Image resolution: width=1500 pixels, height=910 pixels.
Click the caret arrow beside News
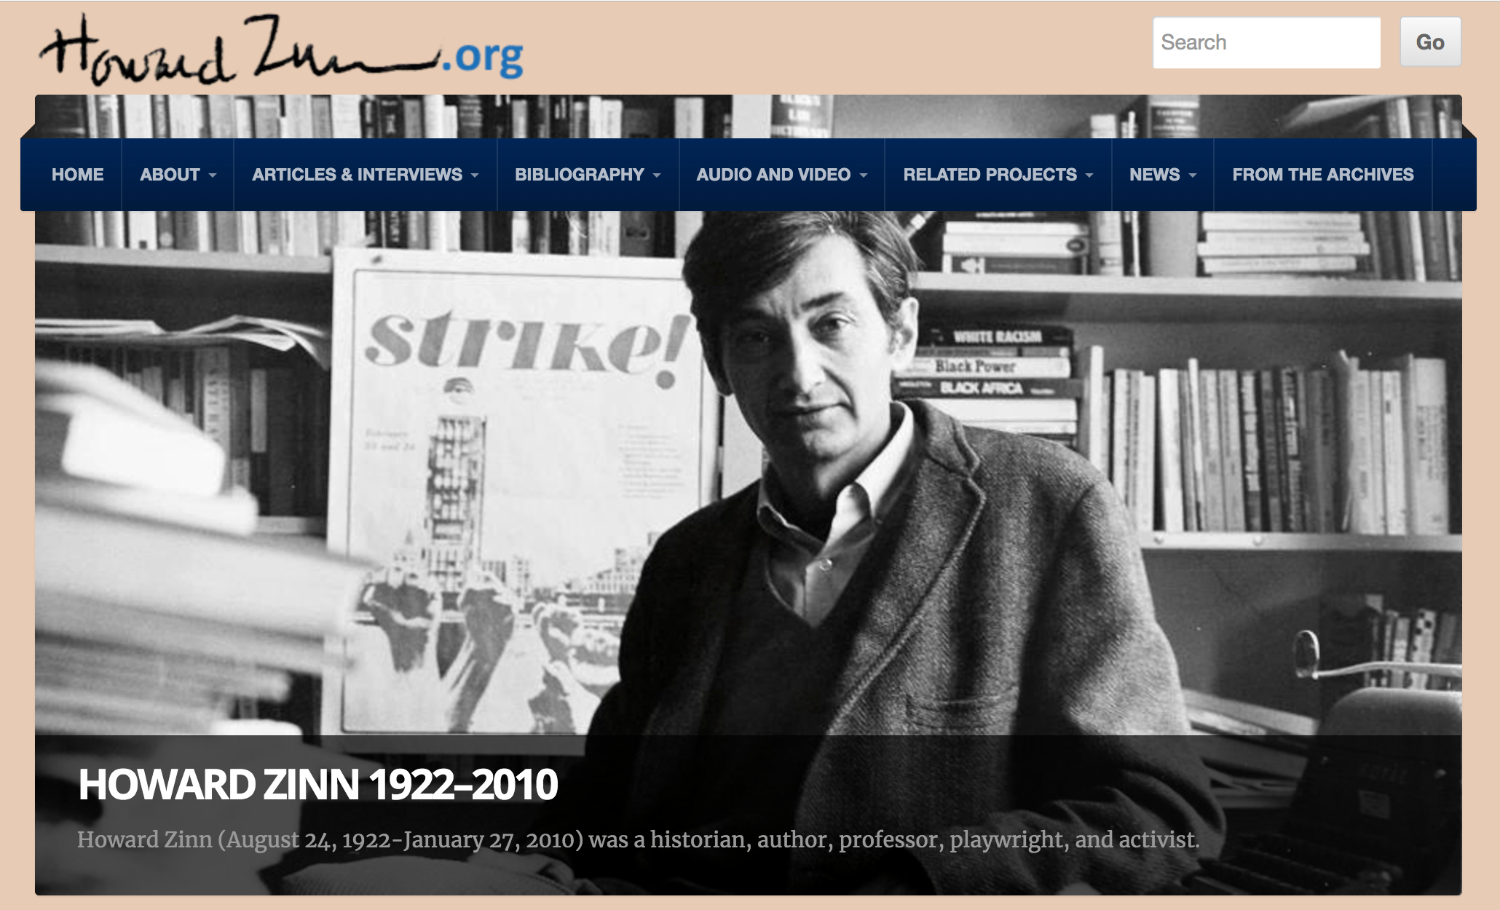[x=1193, y=175]
